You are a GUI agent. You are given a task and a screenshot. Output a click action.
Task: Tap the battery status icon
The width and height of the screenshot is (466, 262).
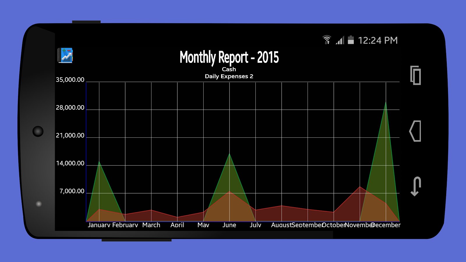point(351,40)
